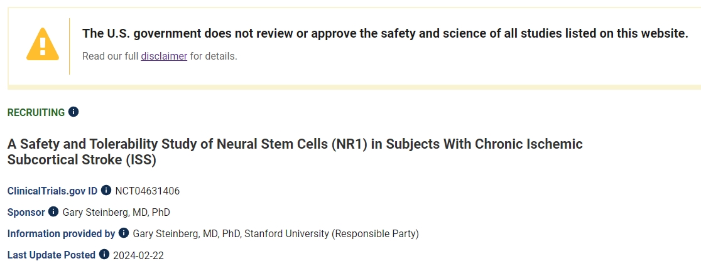The image size is (701, 266).
Task: Click sponsor name Gary Steinberg, MD, PhD
Action: click(116, 212)
